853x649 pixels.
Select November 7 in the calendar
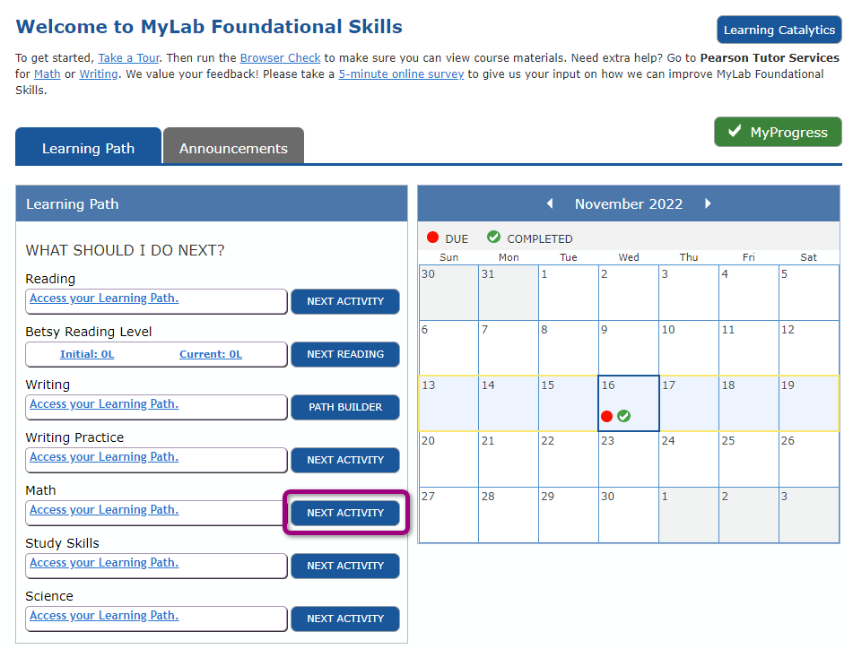click(x=508, y=348)
